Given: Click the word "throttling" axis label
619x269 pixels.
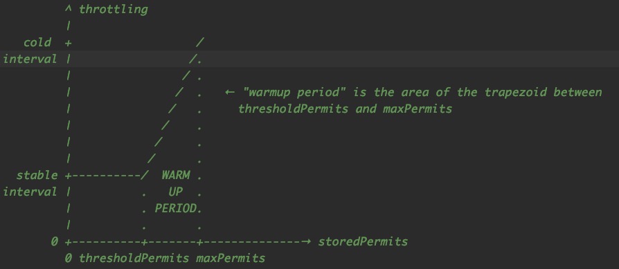Looking at the screenshot, I should tap(114, 10).
